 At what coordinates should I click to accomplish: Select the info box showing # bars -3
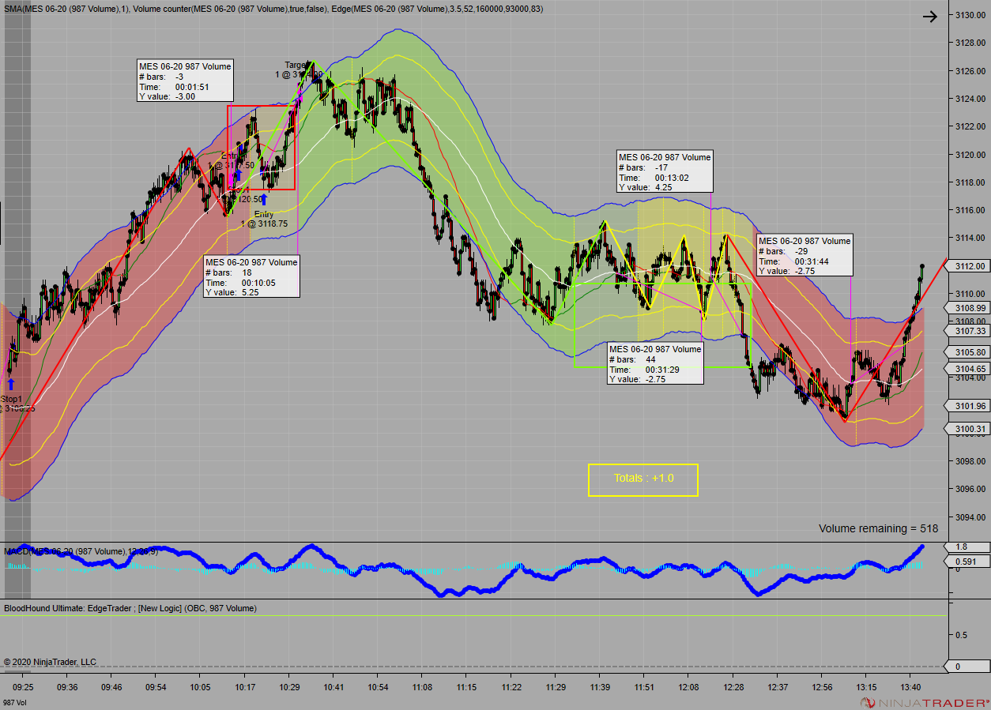(186, 81)
